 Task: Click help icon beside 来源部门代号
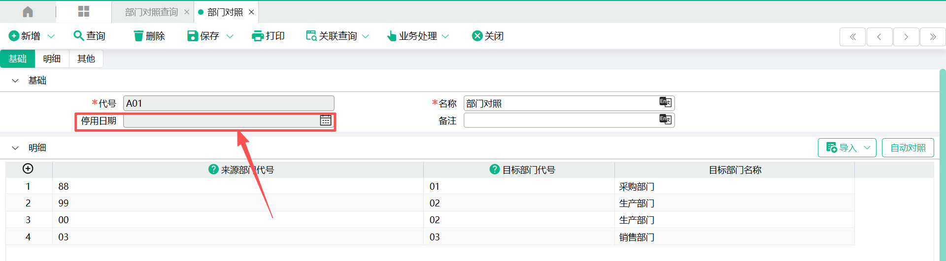213,169
